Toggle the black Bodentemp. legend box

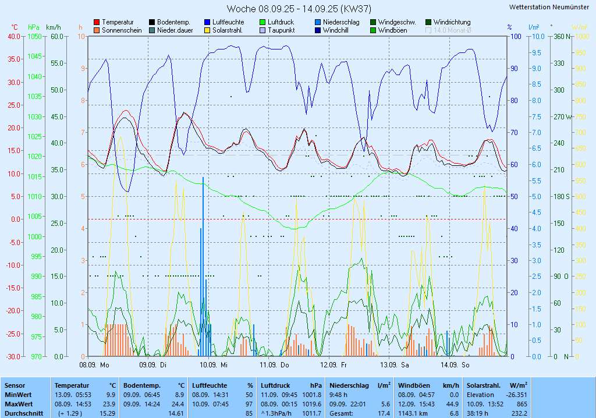(x=152, y=22)
